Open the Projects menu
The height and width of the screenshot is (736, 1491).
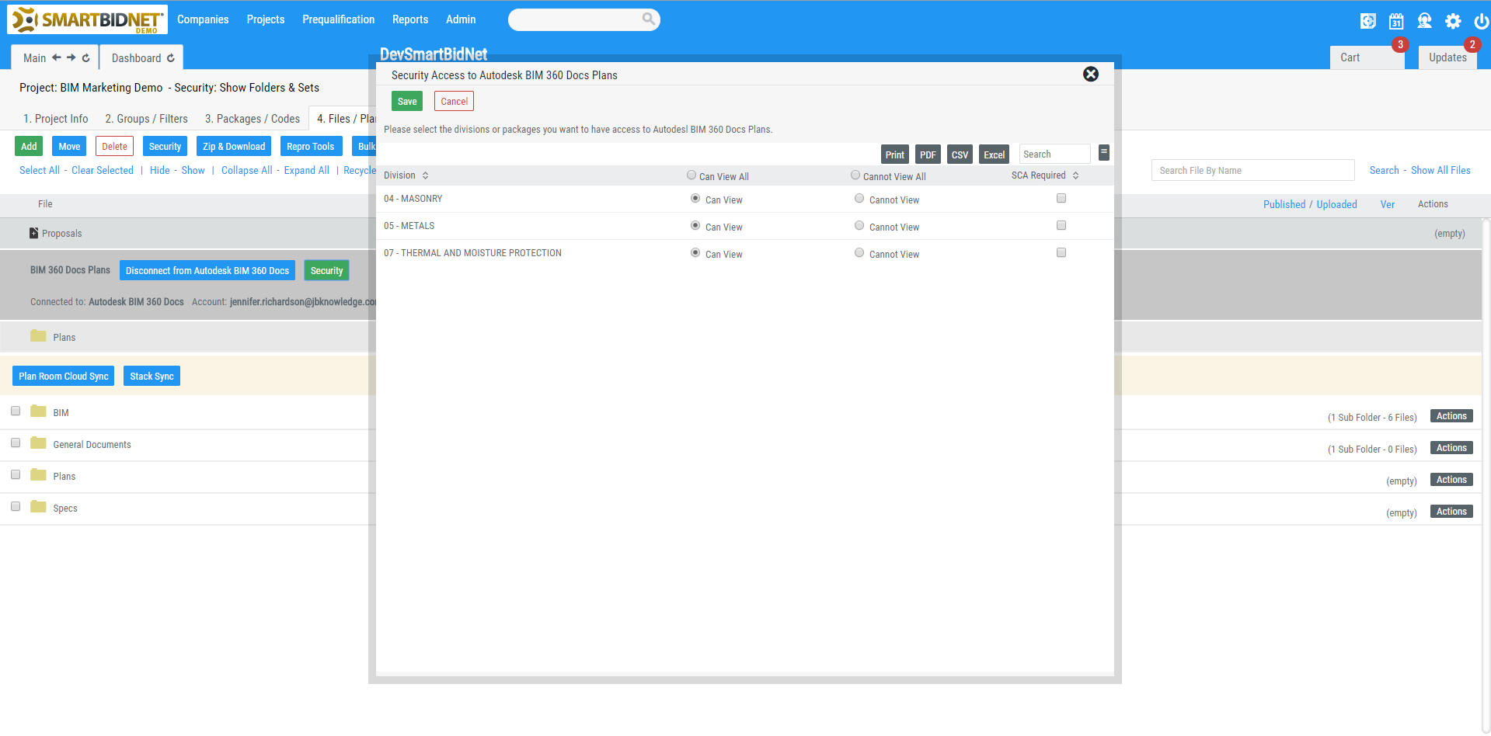tap(266, 19)
